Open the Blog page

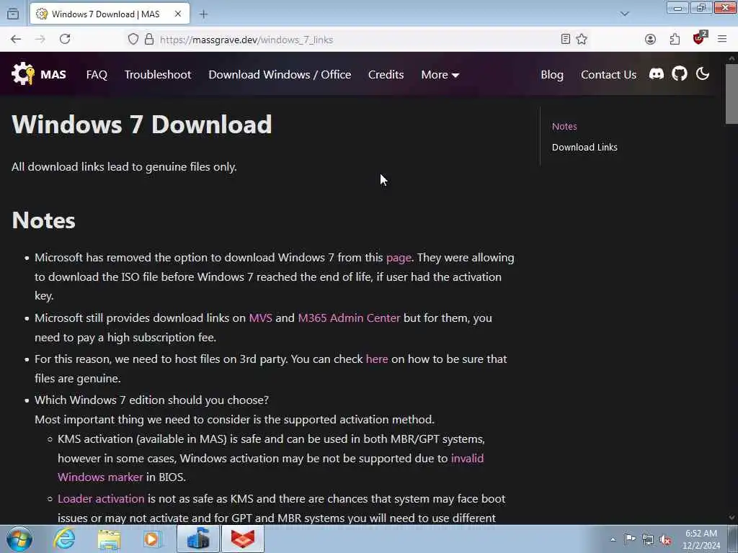tap(552, 74)
